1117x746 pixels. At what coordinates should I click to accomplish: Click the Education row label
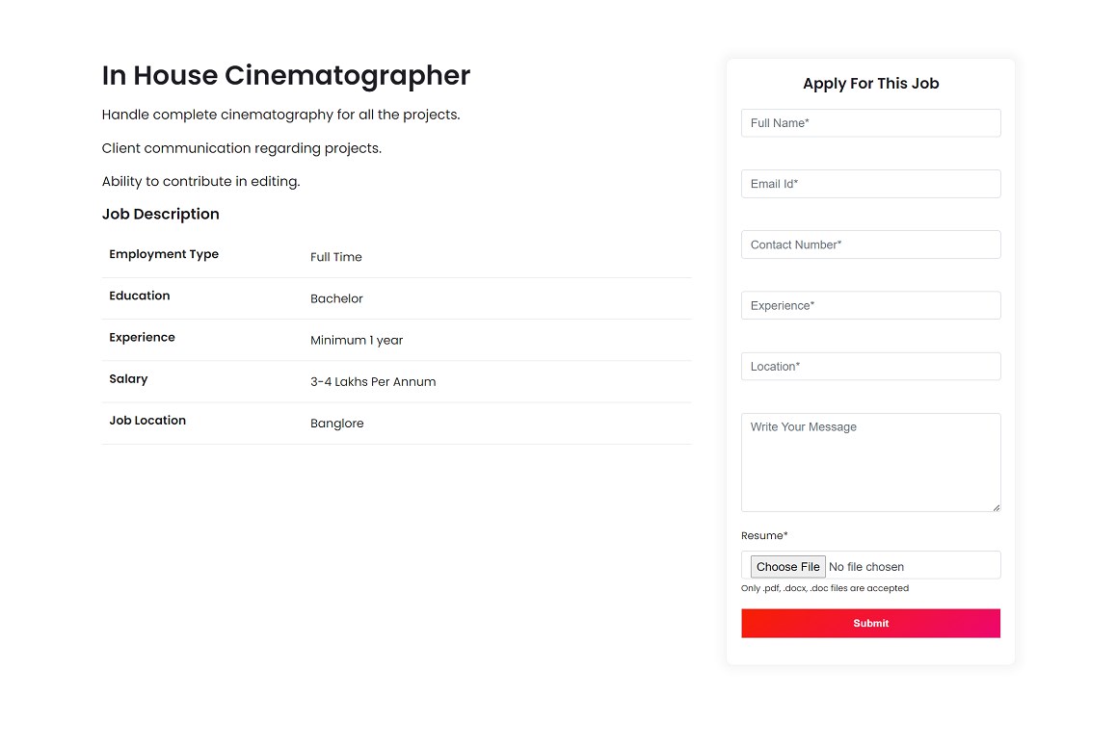[x=139, y=296]
